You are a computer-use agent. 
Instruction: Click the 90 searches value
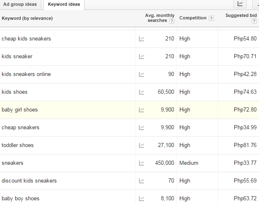point(171,74)
